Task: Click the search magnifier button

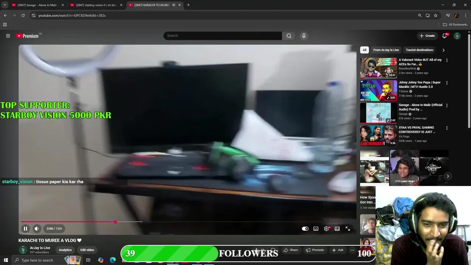Action: click(x=289, y=36)
